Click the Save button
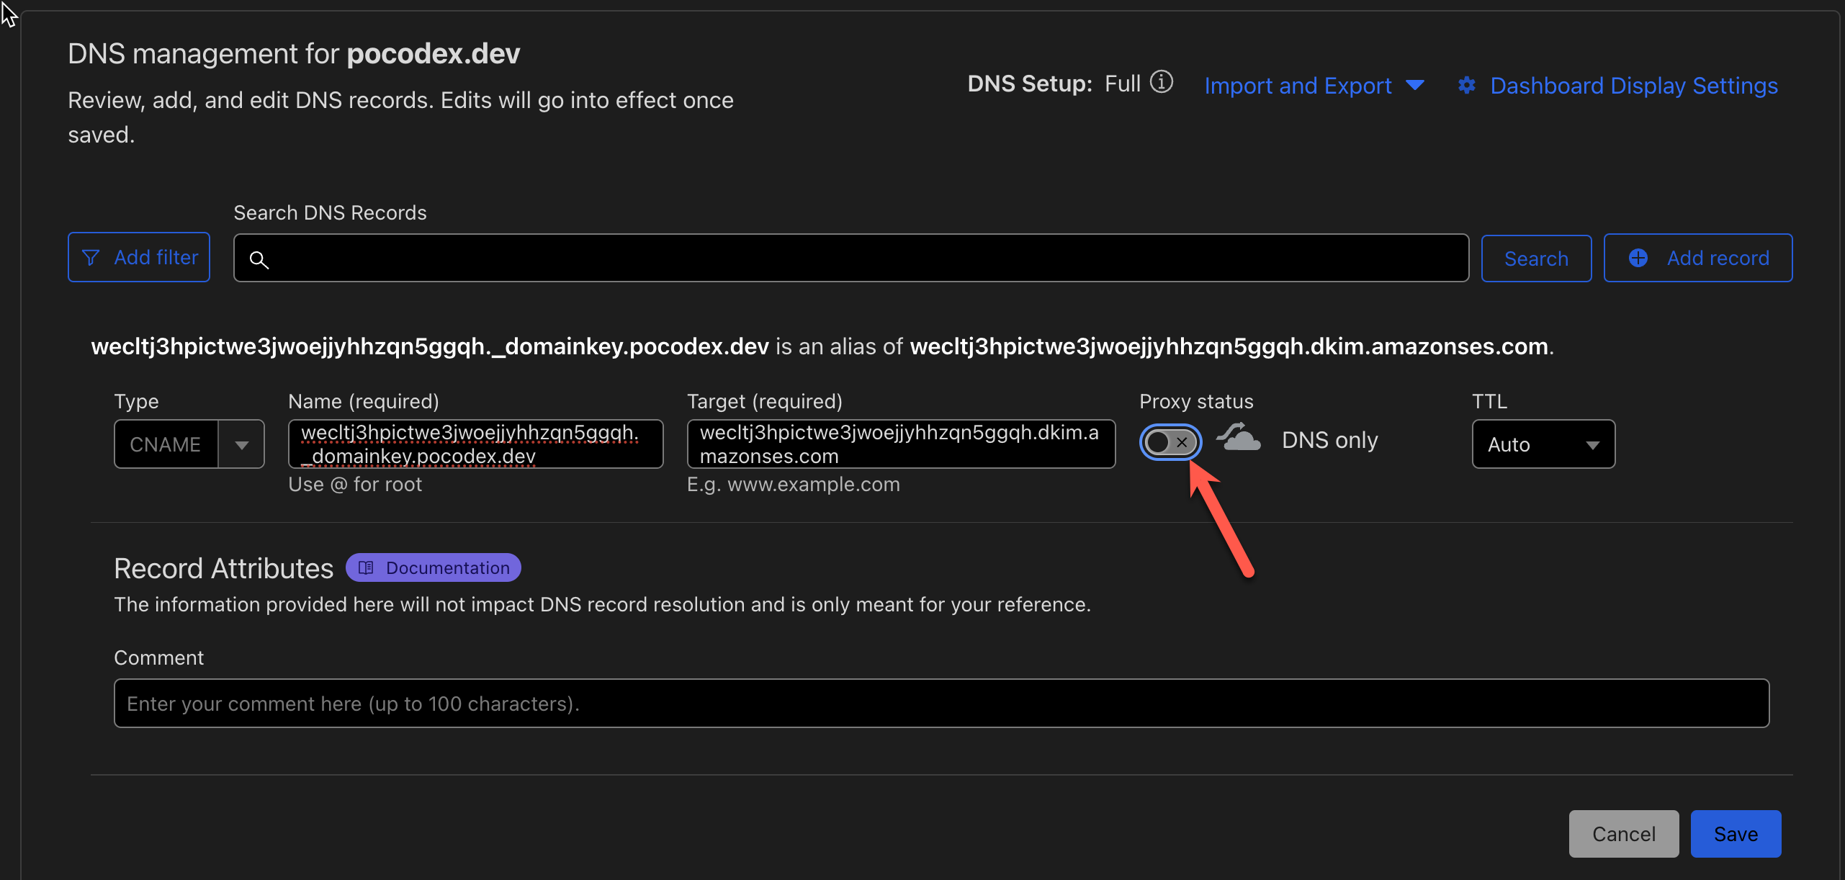This screenshot has height=880, width=1845. click(1735, 834)
